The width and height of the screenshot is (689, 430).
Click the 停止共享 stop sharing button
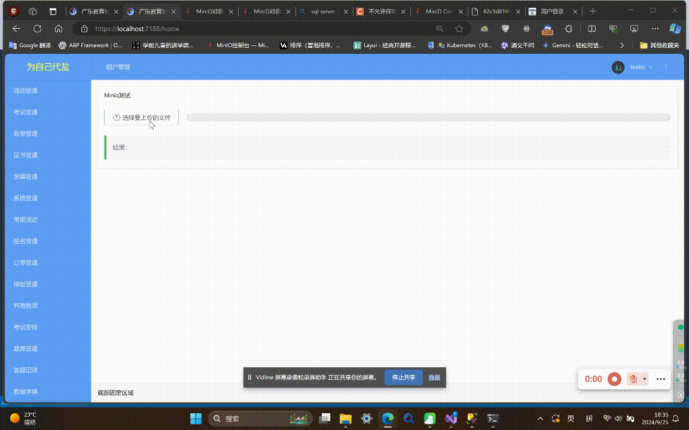point(403,377)
